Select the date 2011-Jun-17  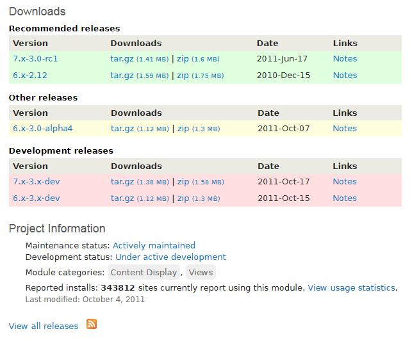pyautogui.click(x=282, y=59)
